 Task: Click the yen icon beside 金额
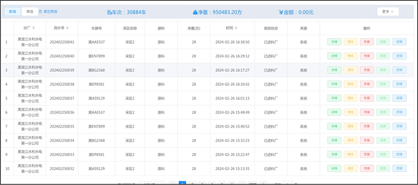point(281,12)
